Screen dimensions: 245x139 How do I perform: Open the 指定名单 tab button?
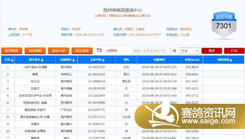click(x=58, y=51)
